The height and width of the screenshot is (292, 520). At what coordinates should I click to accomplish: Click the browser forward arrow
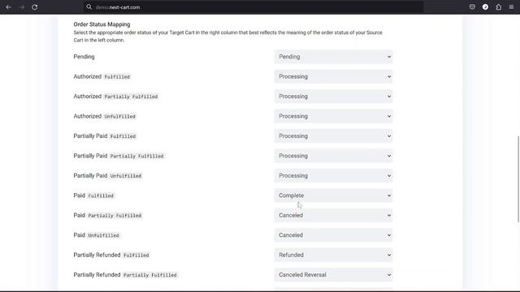tap(22, 7)
